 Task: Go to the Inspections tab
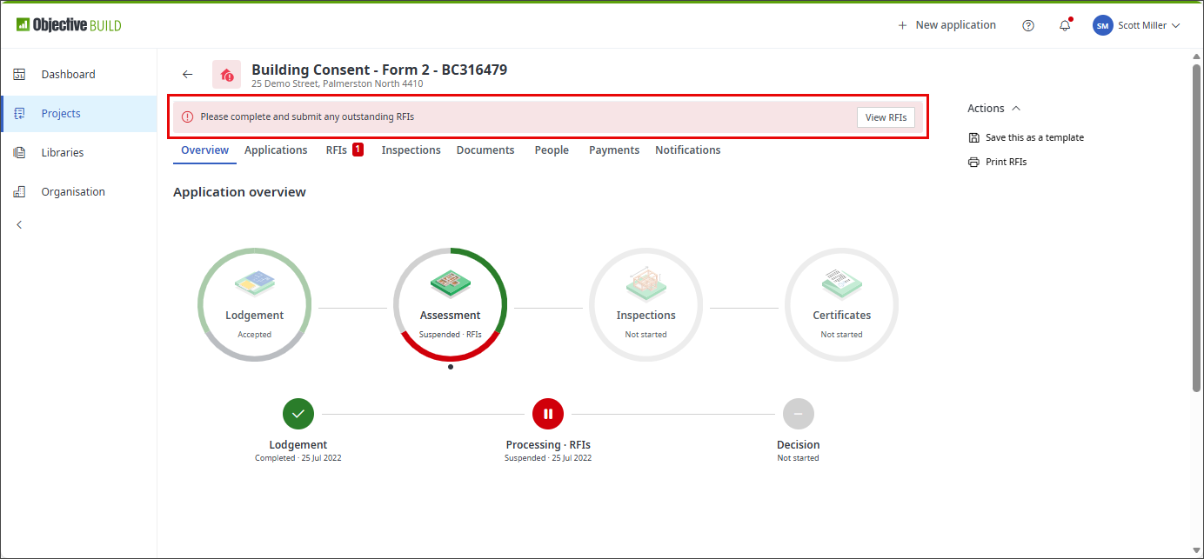(411, 150)
